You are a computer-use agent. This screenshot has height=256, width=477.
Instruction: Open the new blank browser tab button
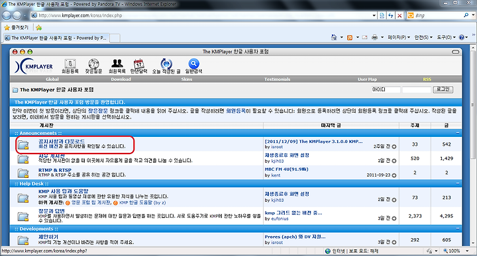(x=115, y=38)
